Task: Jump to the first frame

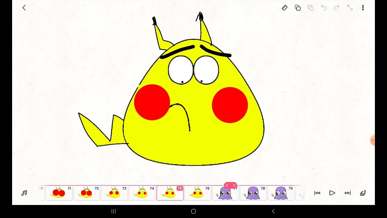Action: pos(317,193)
